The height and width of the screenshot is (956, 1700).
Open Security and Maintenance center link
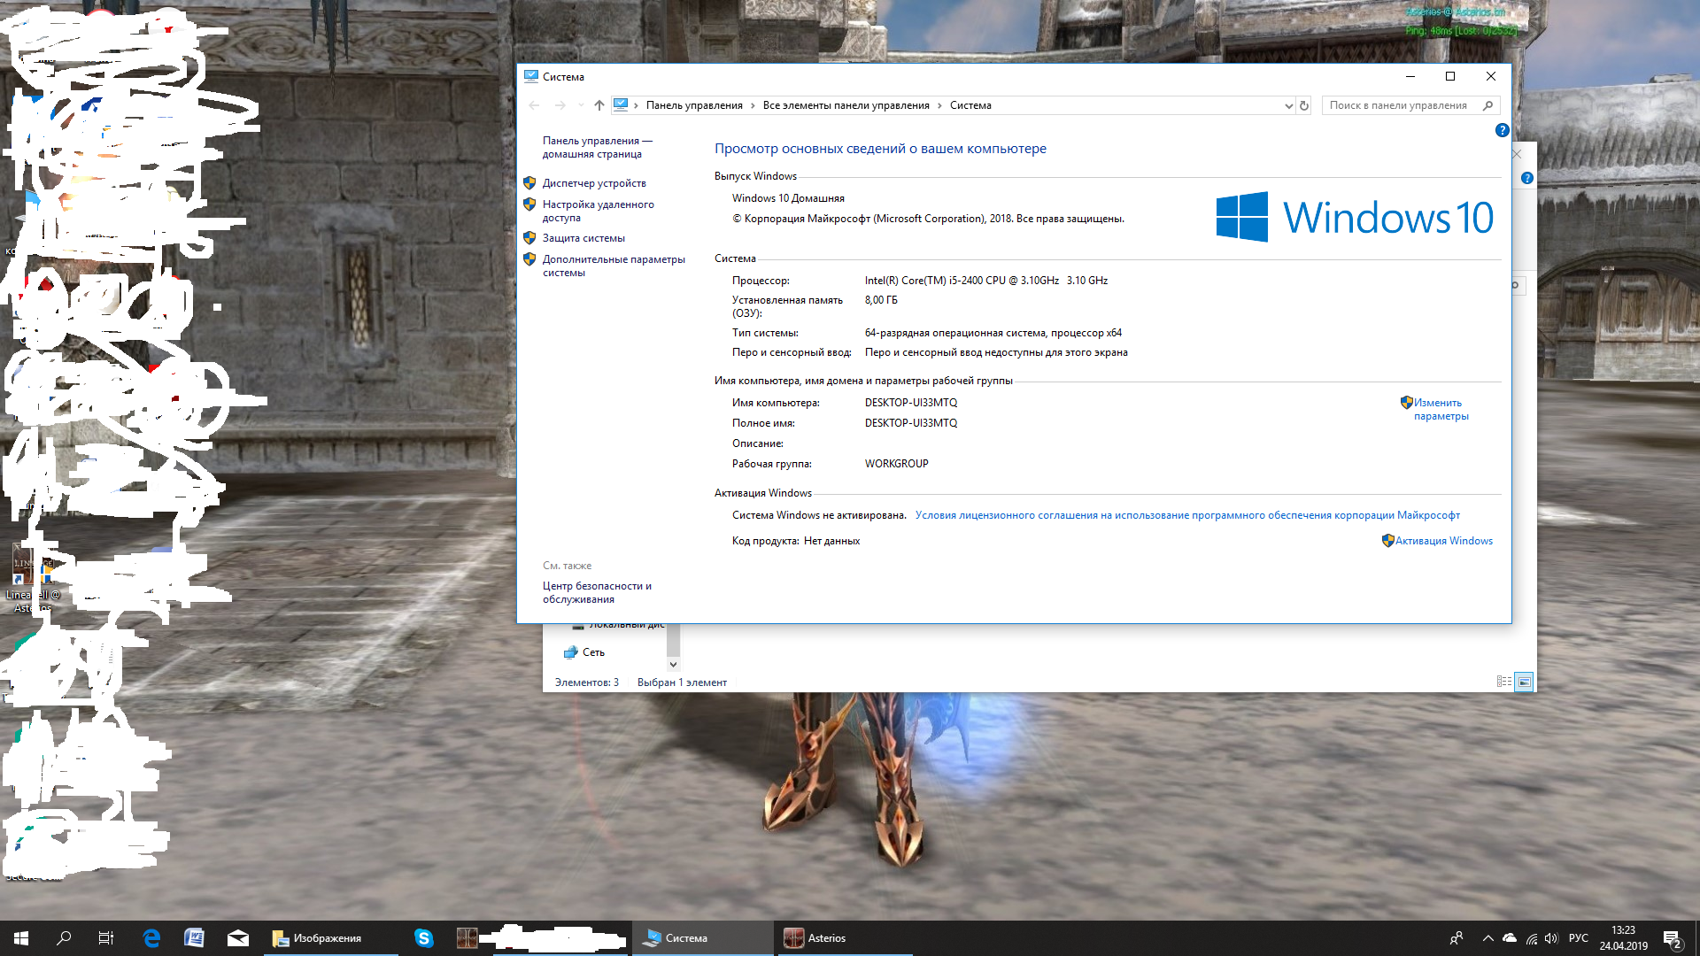pyautogui.click(x=597, y=592)
